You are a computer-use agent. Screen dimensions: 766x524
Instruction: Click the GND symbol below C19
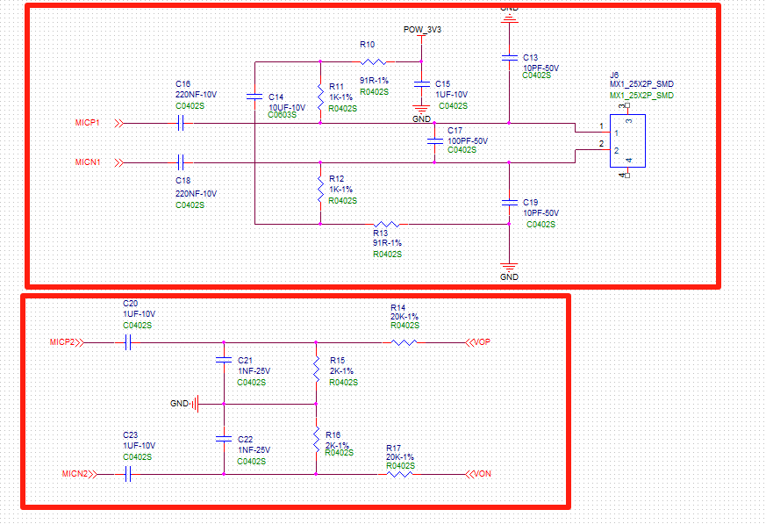pyautogui.click(x=509, y=267)
